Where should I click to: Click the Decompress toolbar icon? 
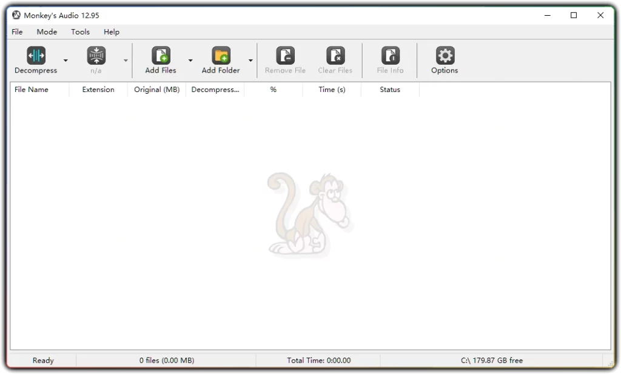click(36, 55)
